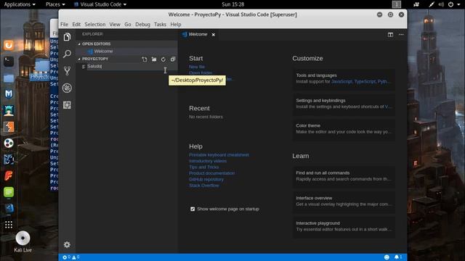Click New File icon in PROYECTOPY header

tap(145, 59)
